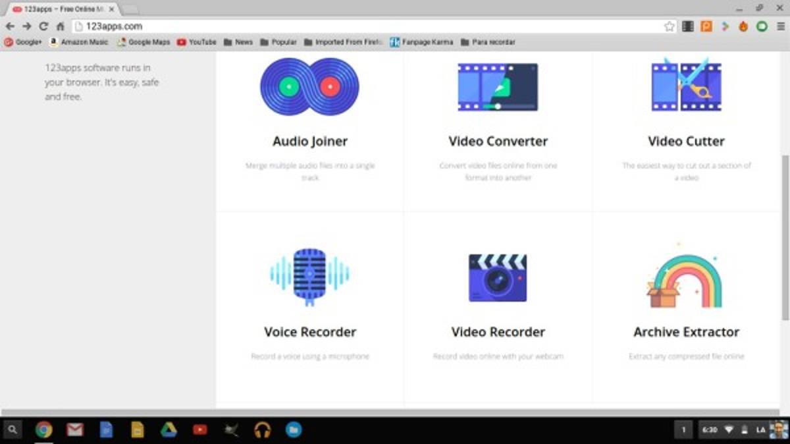790x444 pixels.
Task: Open the Para recordar bookmarks folder
Action: click(488, 42)
